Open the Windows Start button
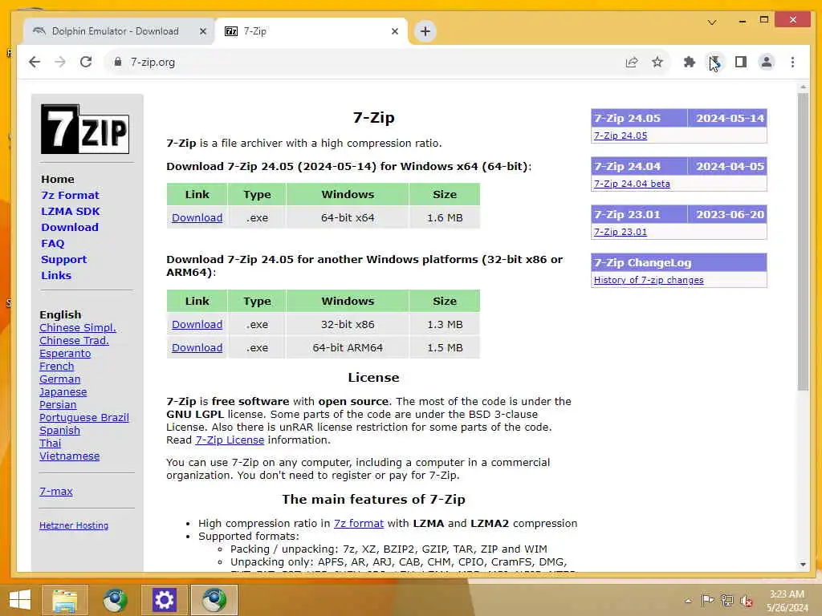This screenshot has height=616, width=822. pyautogui.click(x=20, y=600)
